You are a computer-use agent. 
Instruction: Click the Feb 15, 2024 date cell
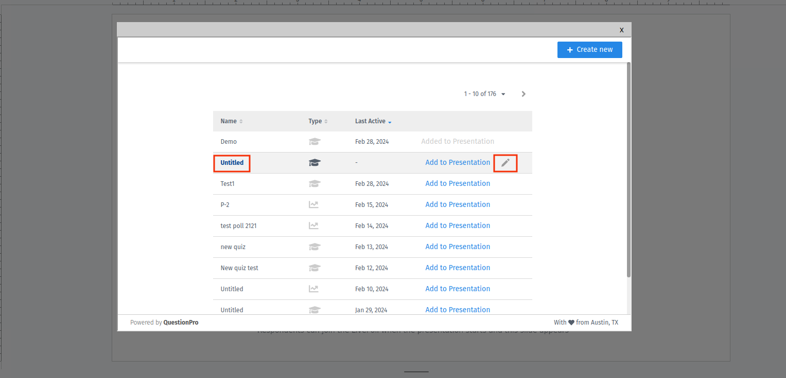point(372,205)
